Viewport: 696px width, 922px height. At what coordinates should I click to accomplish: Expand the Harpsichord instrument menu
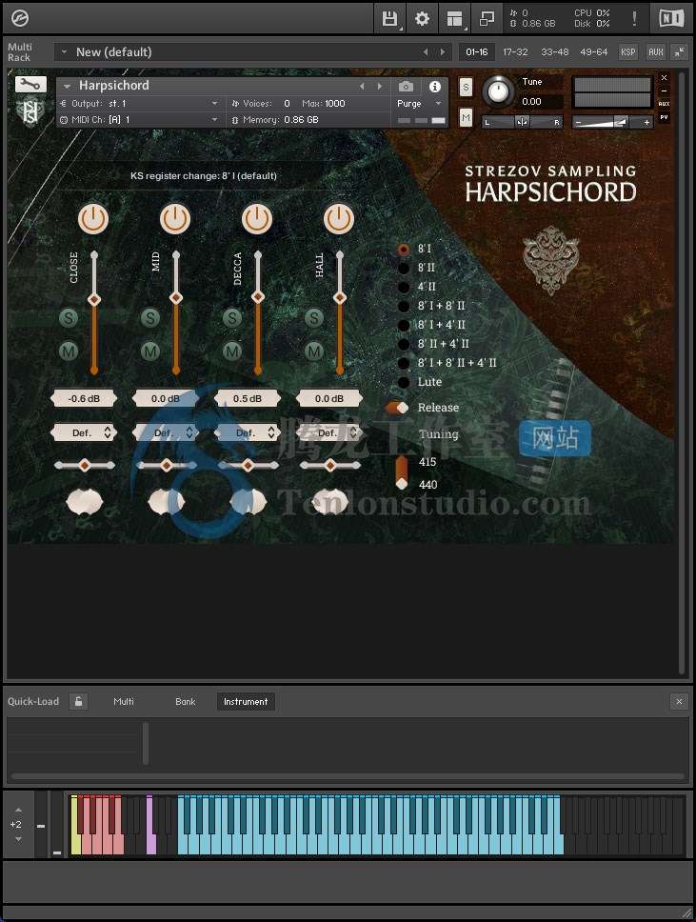[x=67, y=87]
